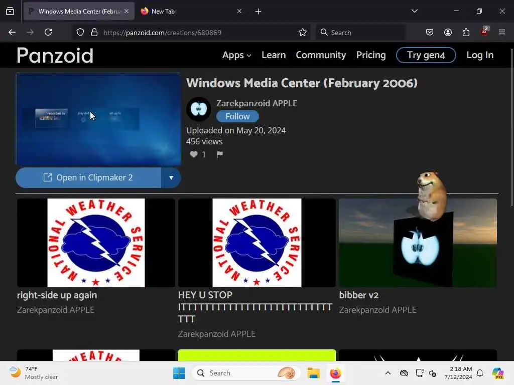514x385 pixels.
Task: Open the notifications bell in system tray
Action: click(x=480, y=373)
